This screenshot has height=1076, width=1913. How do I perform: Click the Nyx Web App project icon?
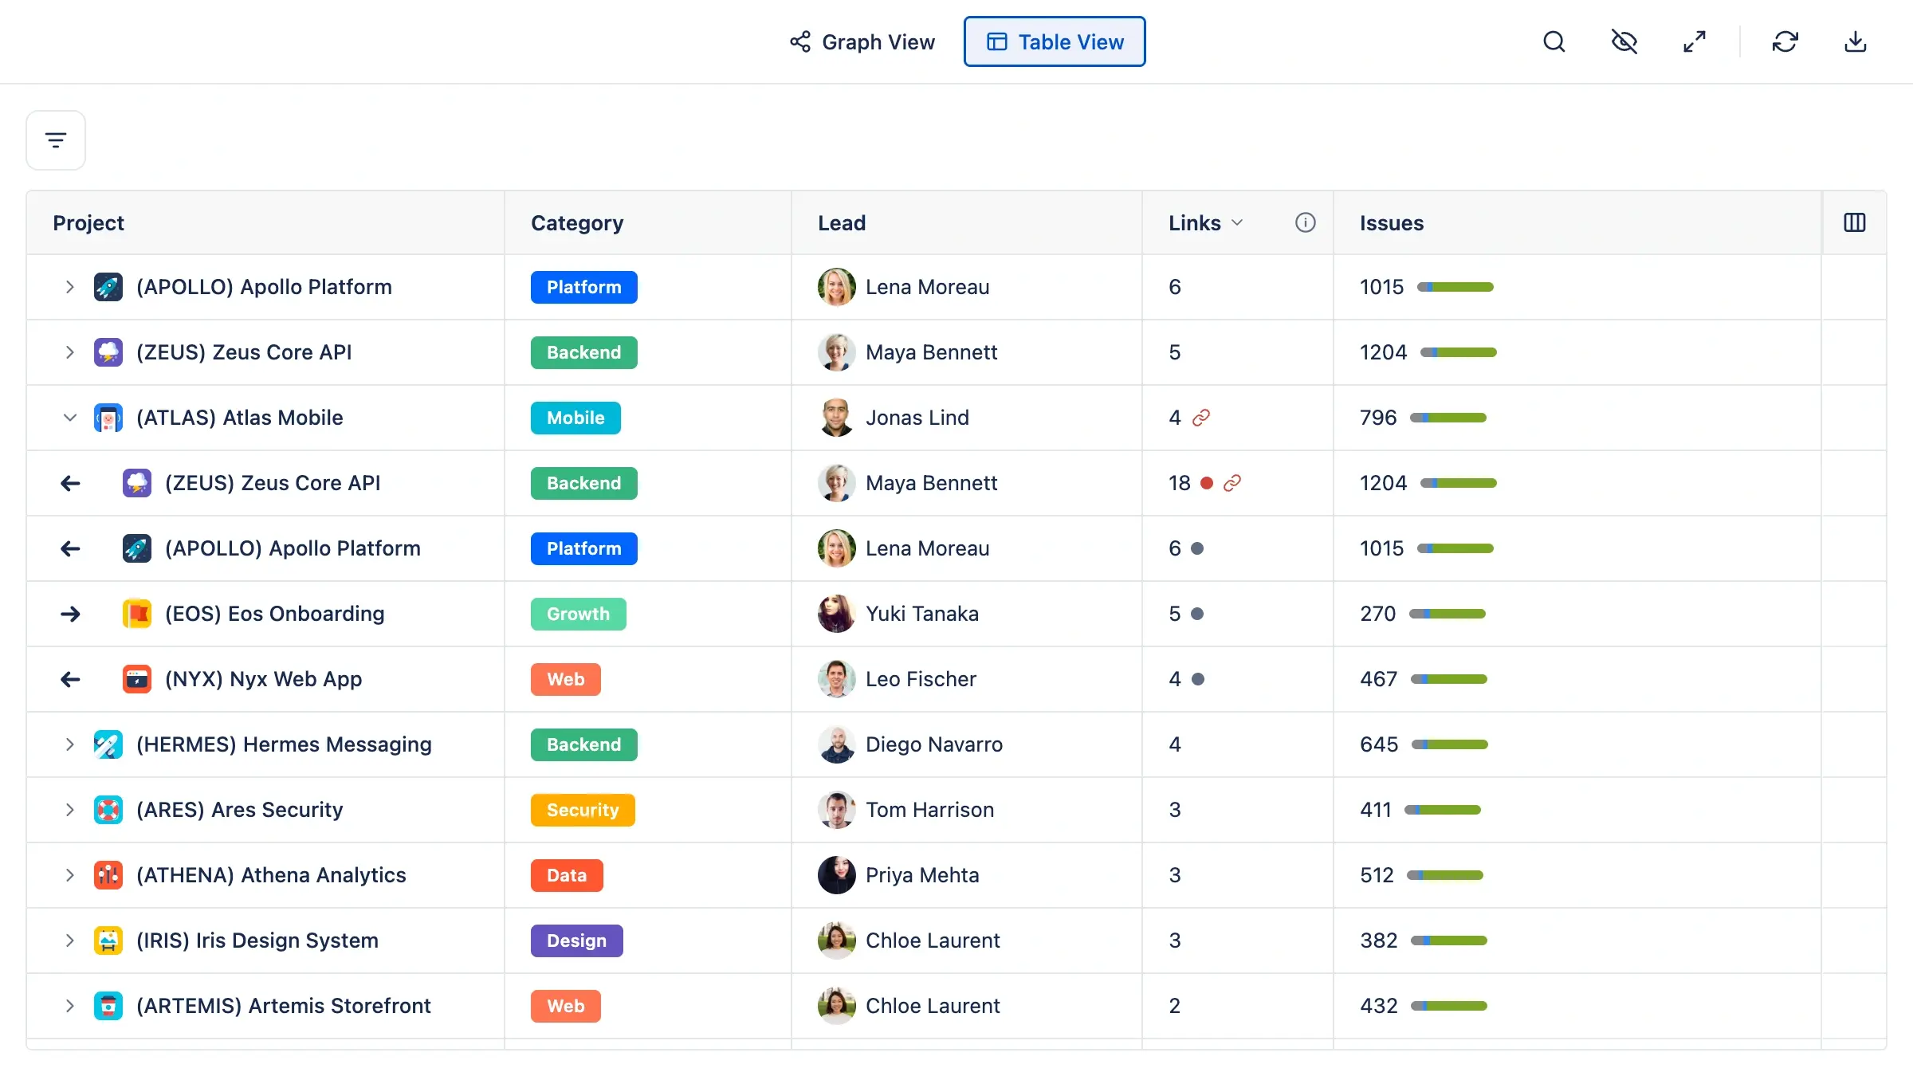point(137,679)
